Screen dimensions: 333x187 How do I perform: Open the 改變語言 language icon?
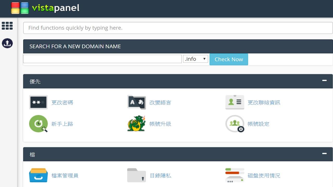coord(136,102)
